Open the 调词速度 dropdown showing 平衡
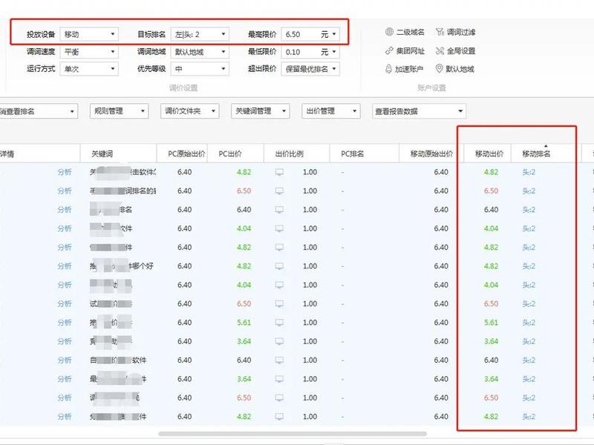 click(89, 51)
